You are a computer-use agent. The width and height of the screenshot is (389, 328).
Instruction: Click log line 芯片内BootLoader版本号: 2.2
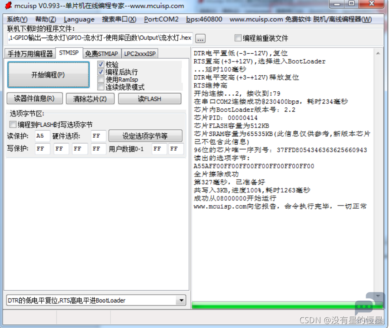[x=244, y=109]
